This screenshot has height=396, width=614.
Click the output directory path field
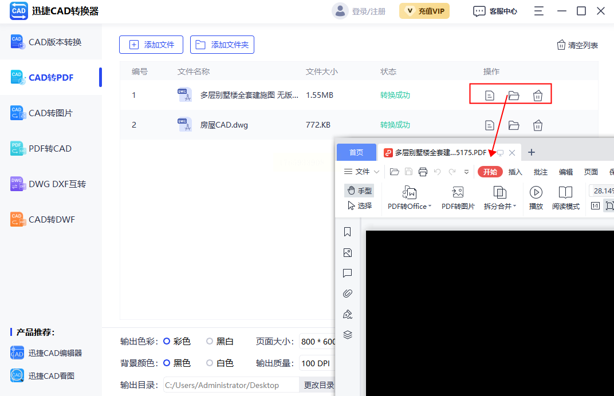click(231, 385)
